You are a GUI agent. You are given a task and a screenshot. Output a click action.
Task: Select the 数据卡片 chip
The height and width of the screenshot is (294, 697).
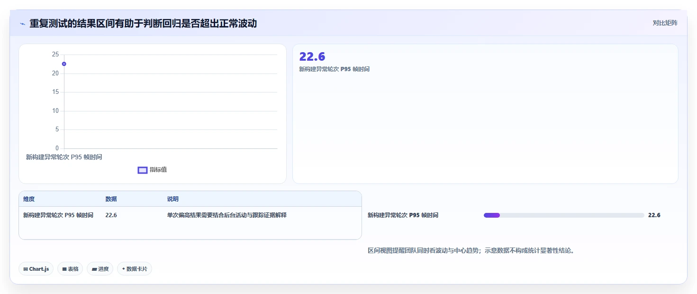point(135,269)
